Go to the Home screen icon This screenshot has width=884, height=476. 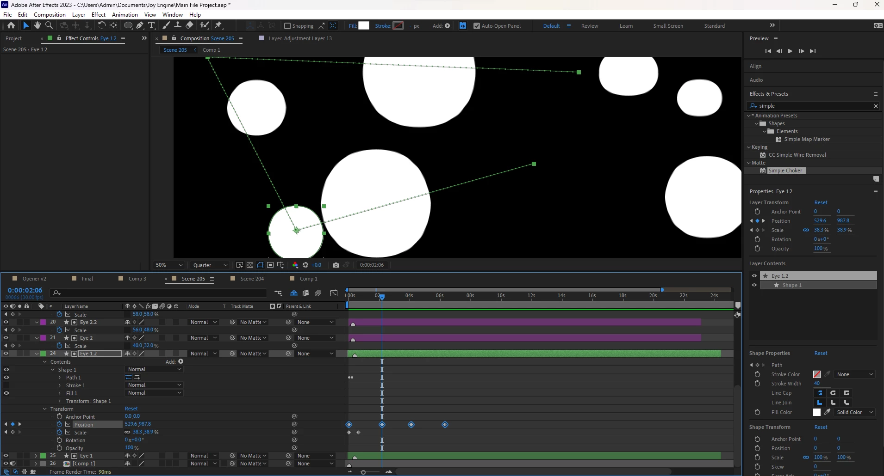[x=11, y=25]
